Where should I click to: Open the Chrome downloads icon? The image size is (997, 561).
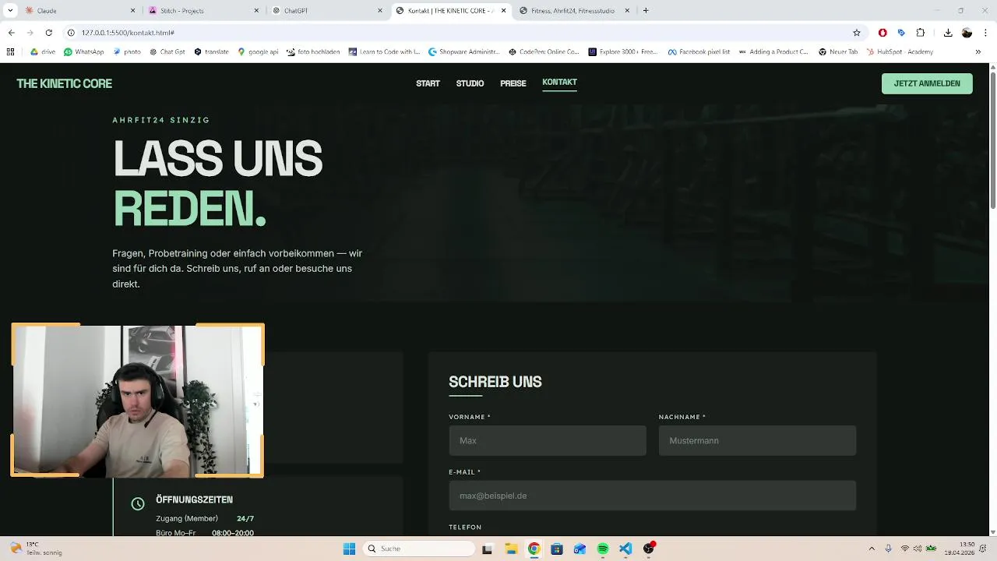point(948,33)
